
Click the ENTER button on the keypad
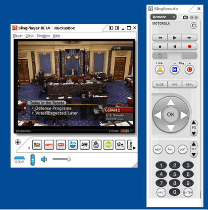(188, 192)
